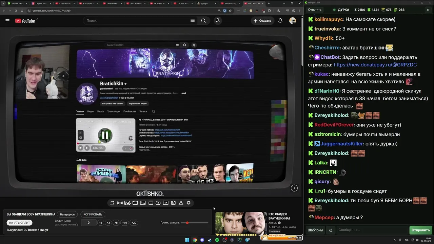This screenshot has width=434, height=244.
Task: Add twenty minutes with '+20' button
Action: click(134, 223)
